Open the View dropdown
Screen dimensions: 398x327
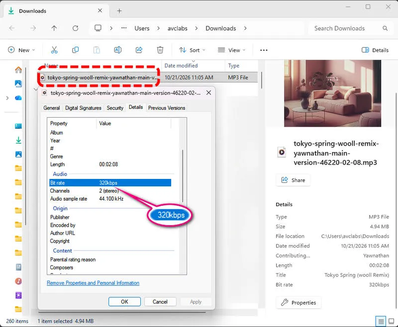tap(232, 50)
